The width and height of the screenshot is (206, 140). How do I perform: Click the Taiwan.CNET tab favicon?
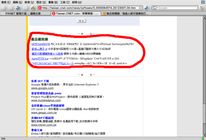click(x=54, y=13)
